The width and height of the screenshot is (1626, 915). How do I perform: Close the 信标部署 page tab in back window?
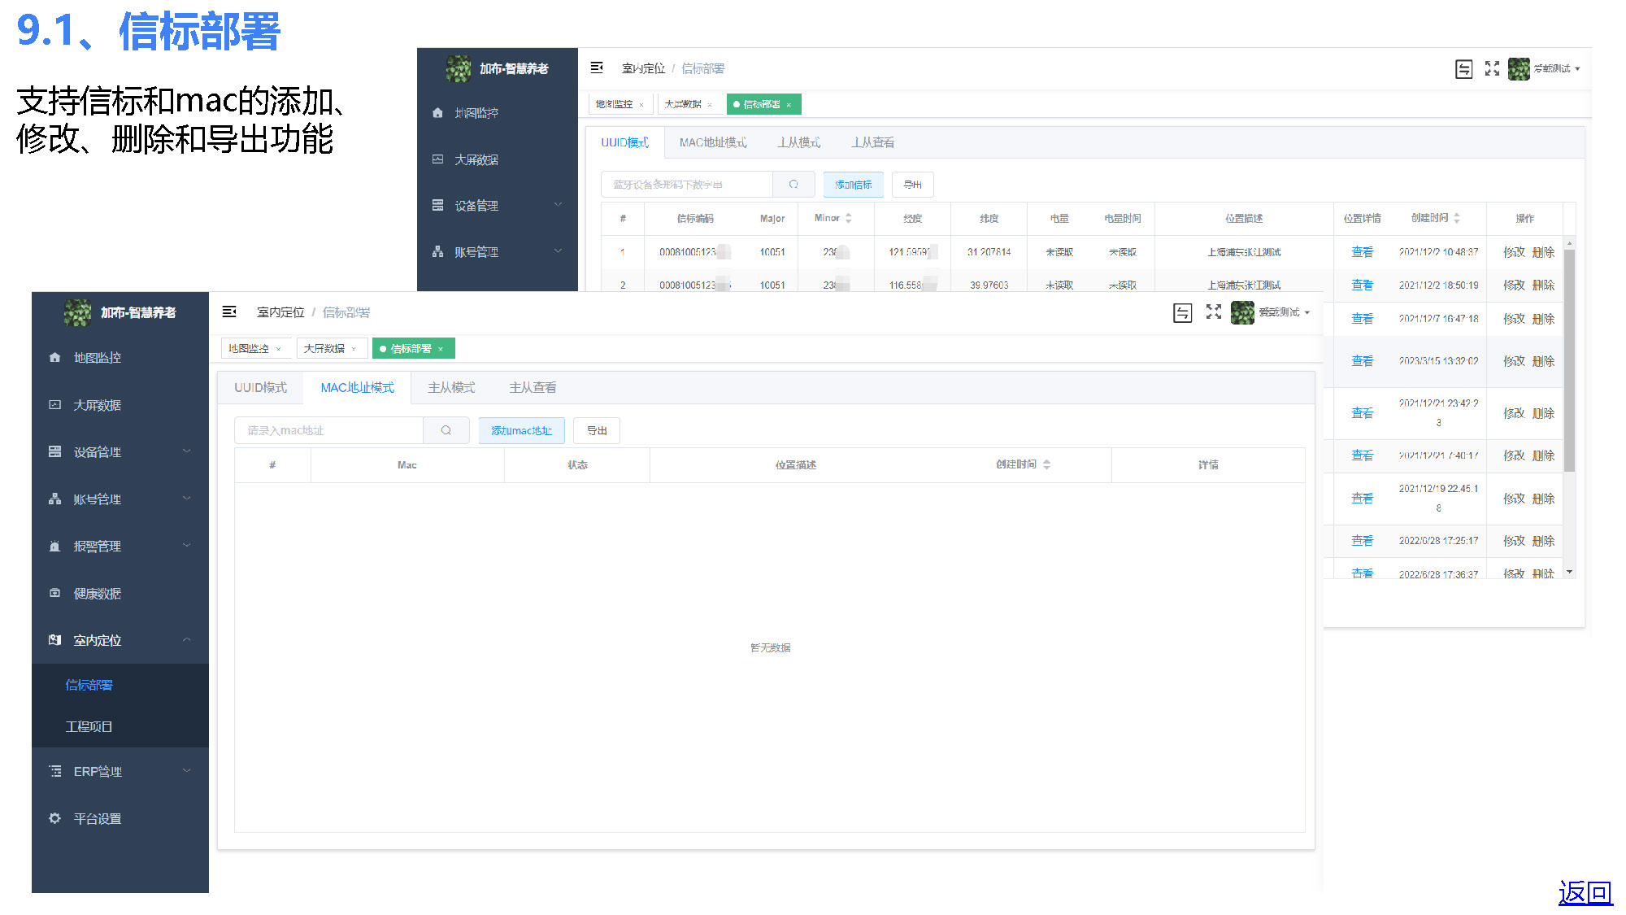point(789,105)
